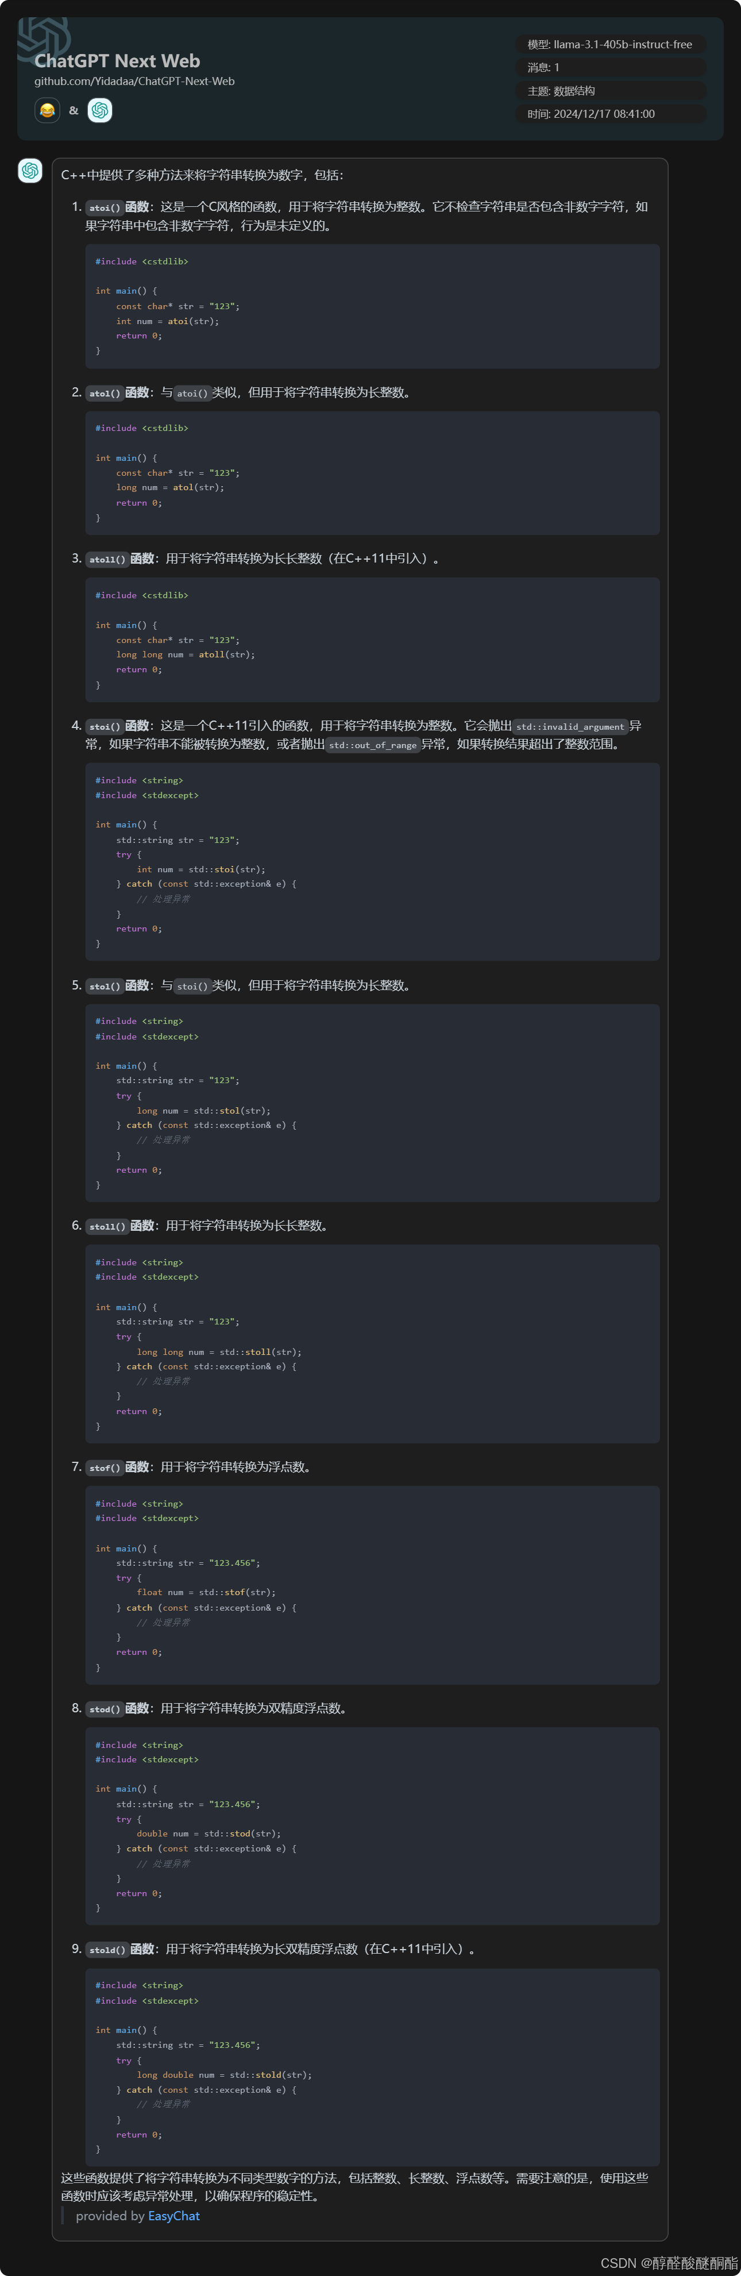Click code line 'int num = std::stoi(str);'
The image size is (741, 2276).
pyautogui.click(x=200, y=869)
